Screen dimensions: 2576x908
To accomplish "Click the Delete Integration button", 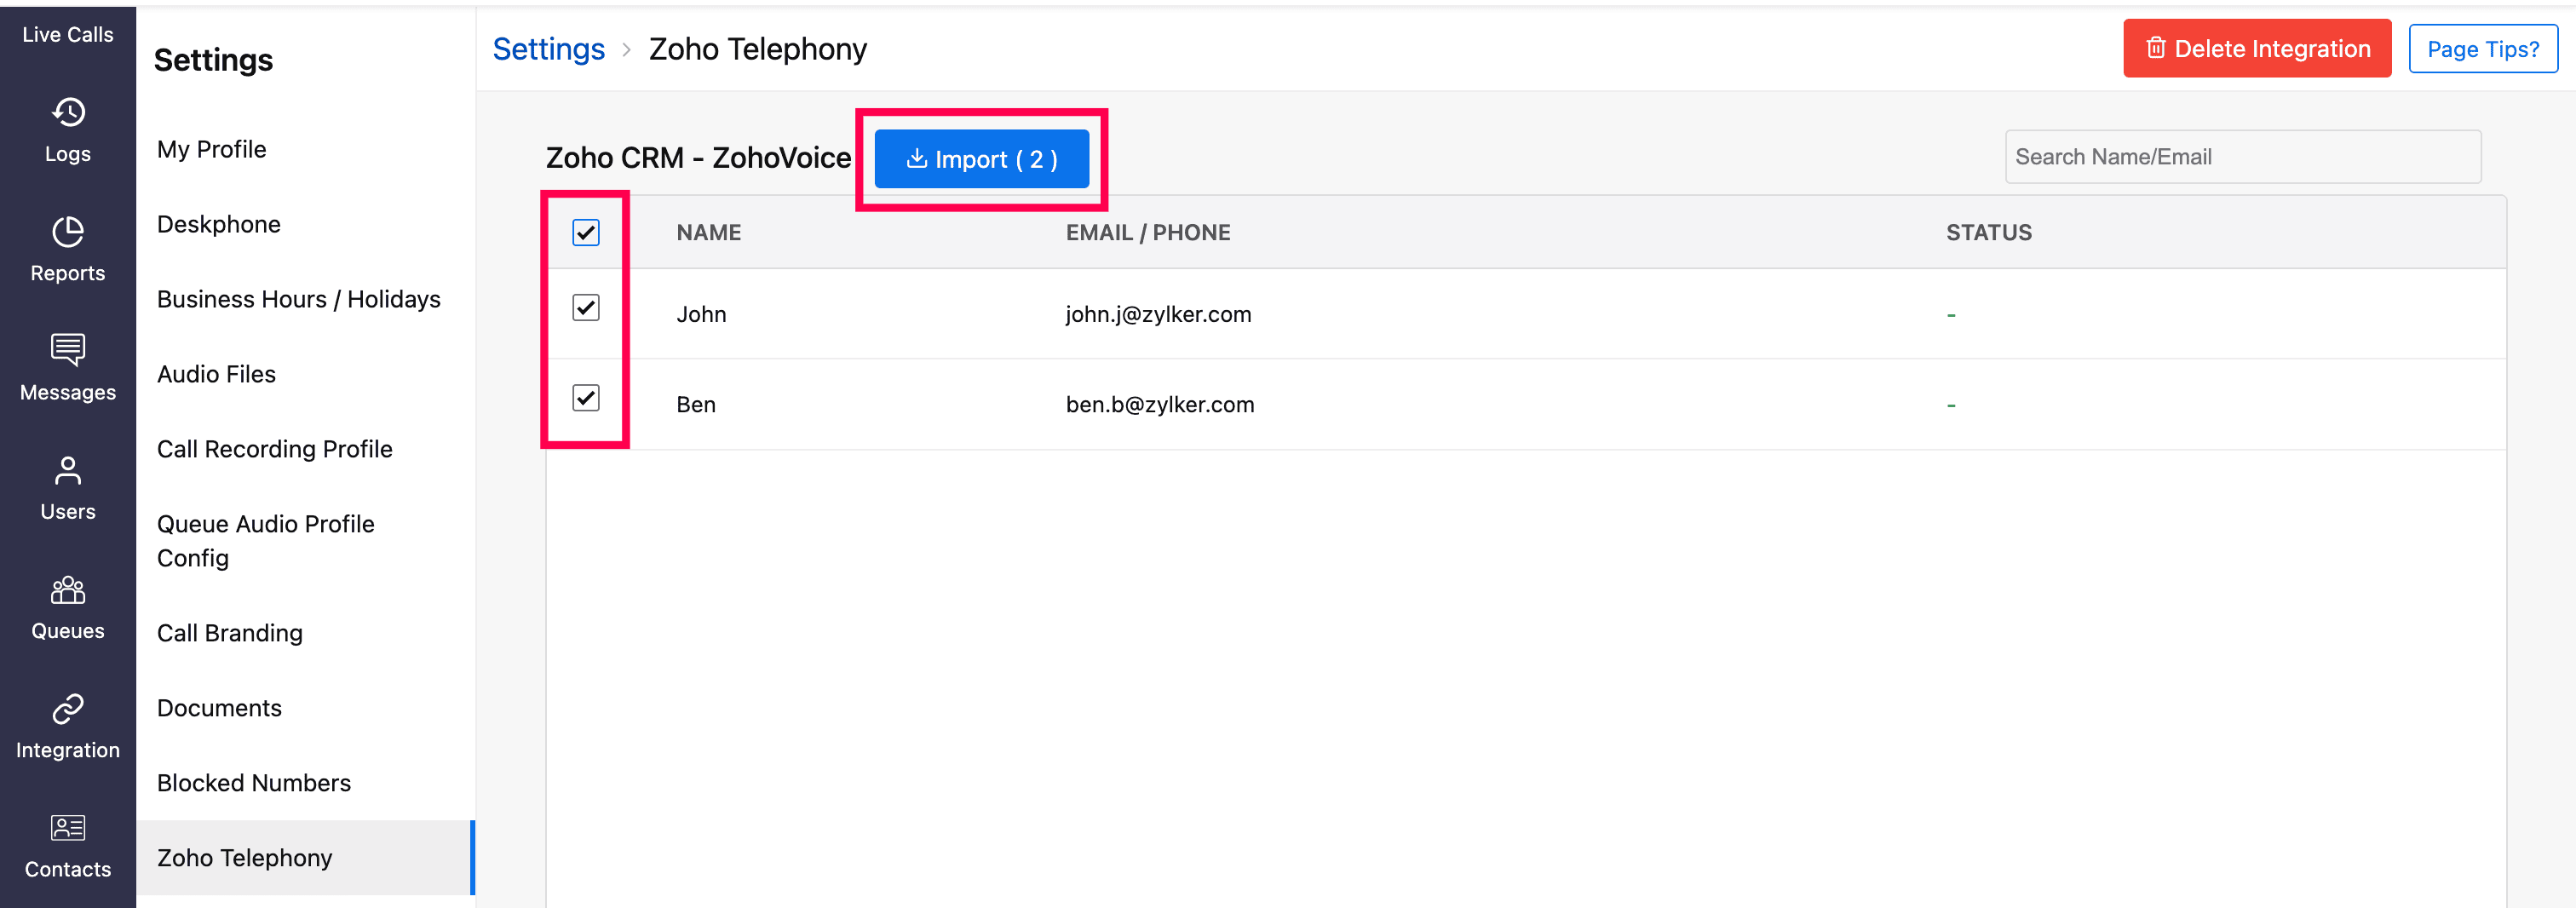I will coord(2257,48).
